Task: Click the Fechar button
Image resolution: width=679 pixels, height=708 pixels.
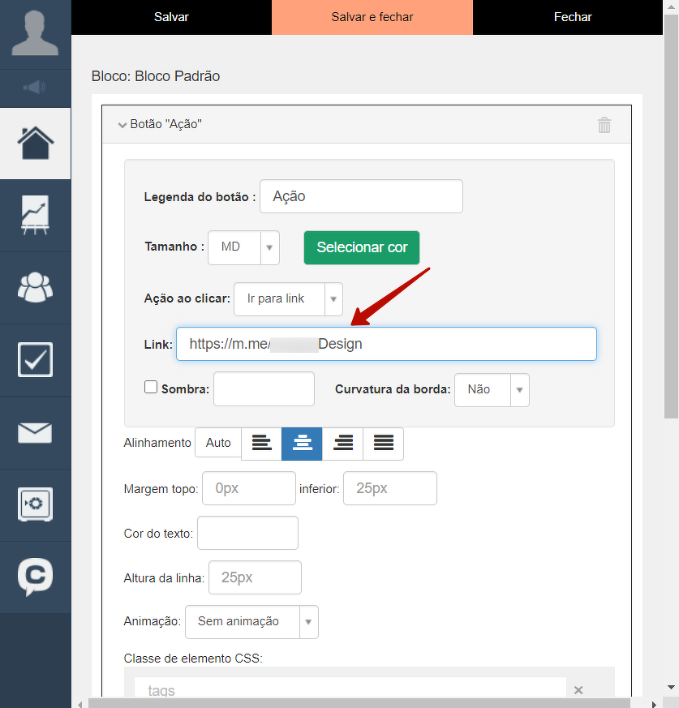Action: pyautogui.click(x=573, y=17)
